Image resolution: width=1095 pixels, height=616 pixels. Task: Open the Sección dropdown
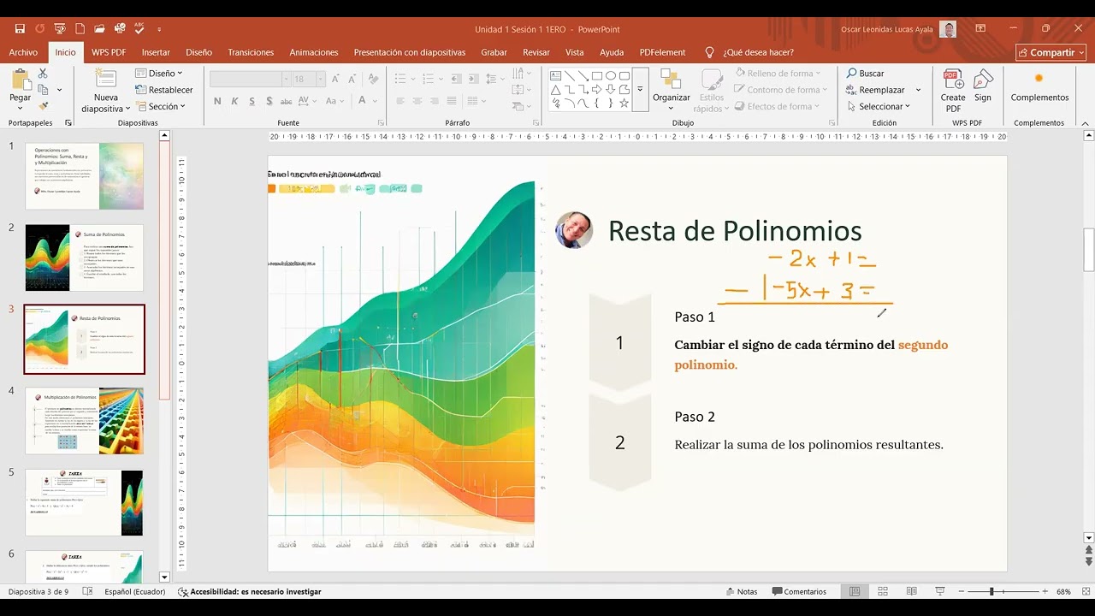coord(161,106)
